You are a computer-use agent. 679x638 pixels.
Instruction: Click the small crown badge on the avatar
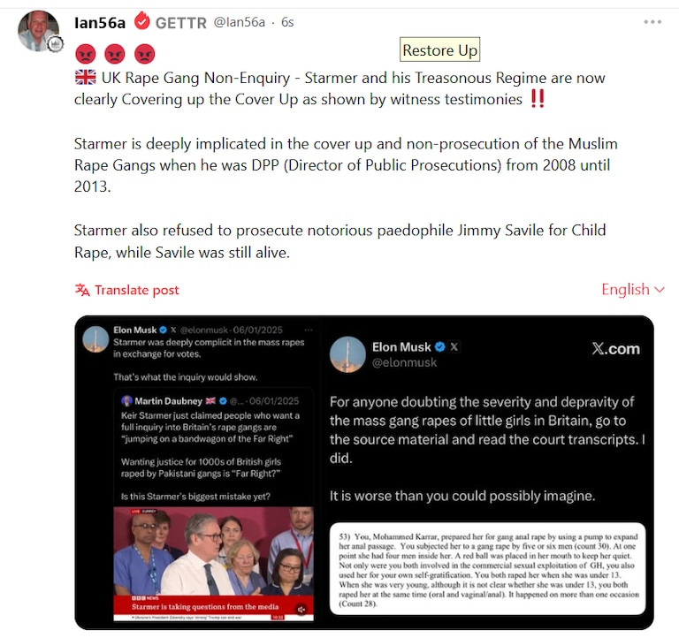(x=55, y=44)
